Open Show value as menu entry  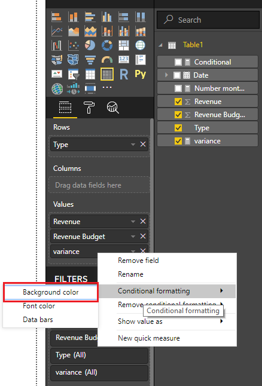tap(167, 321)
